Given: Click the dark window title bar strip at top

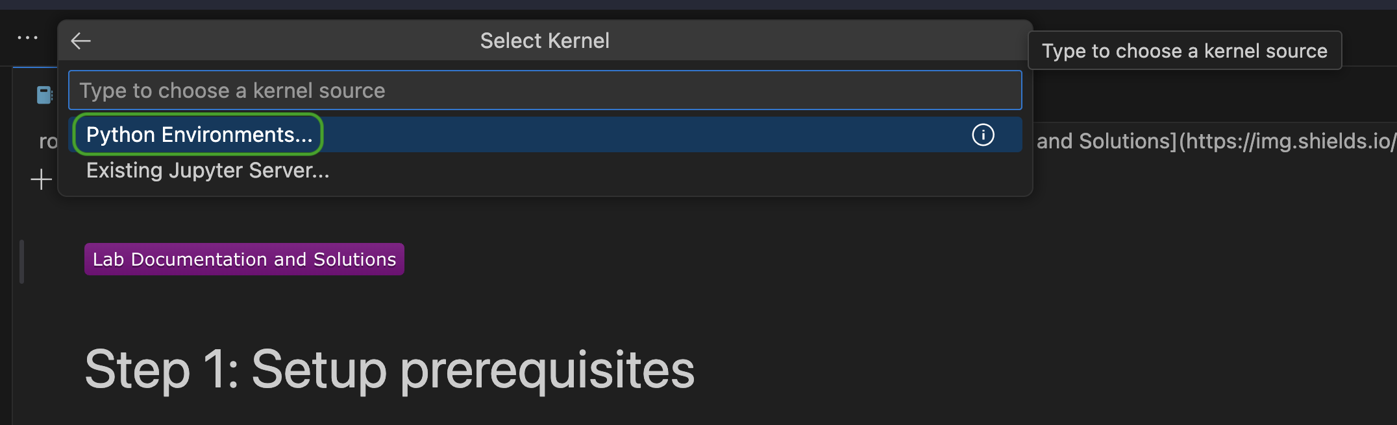Looking at the screenshot, I should coord(698,5).
